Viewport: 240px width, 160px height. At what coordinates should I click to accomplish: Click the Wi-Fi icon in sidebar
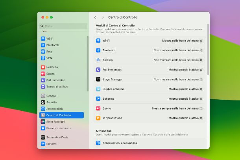43,39
